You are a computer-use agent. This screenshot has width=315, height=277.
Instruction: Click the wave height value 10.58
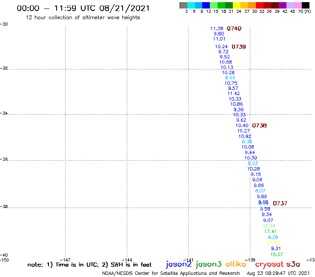click(226, 62)
